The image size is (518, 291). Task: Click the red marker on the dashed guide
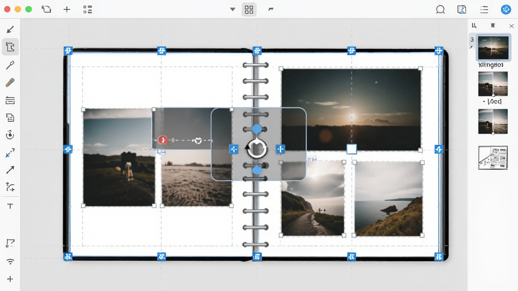(x=162, y=140)
